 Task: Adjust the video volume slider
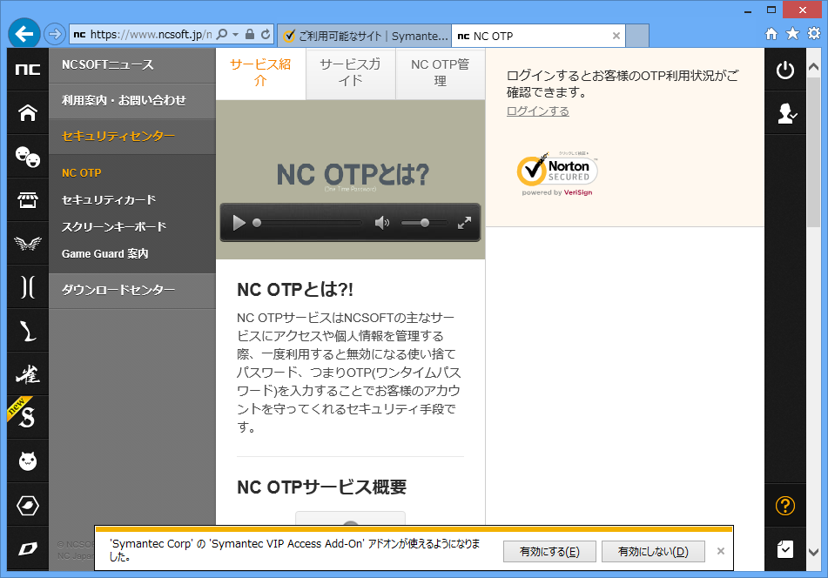[424, 223]
